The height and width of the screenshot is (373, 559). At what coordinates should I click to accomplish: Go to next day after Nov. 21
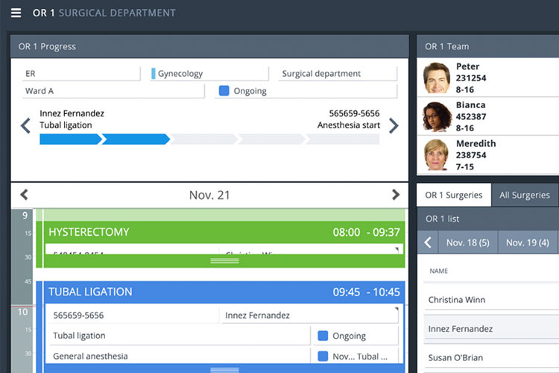point(396,195)
